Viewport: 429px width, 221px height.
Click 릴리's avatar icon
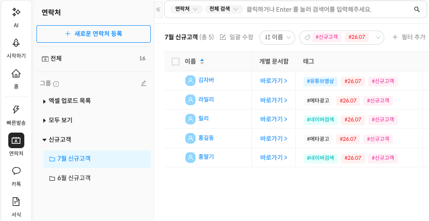click(190, 119)
